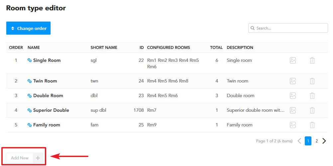Open image settings for Twin Room

point(293,81)
